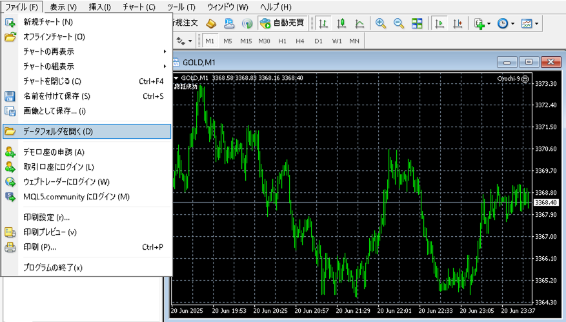
Task: Choose デモ口座の申請 (A) menu item
Action: coord(86,152)
